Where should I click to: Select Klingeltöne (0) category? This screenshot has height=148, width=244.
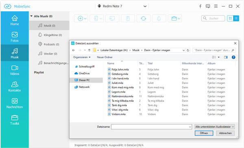49,35
